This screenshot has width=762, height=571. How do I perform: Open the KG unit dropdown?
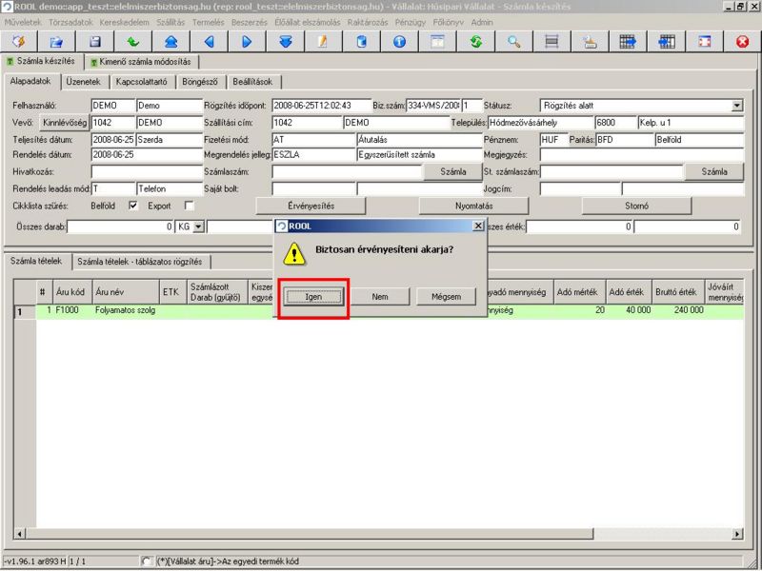(x=199, y=227)
